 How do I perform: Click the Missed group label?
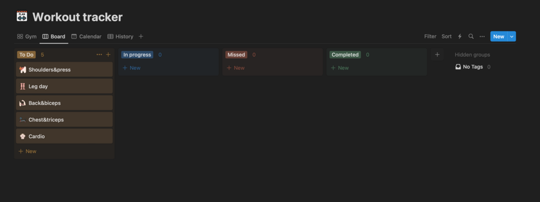236,55
